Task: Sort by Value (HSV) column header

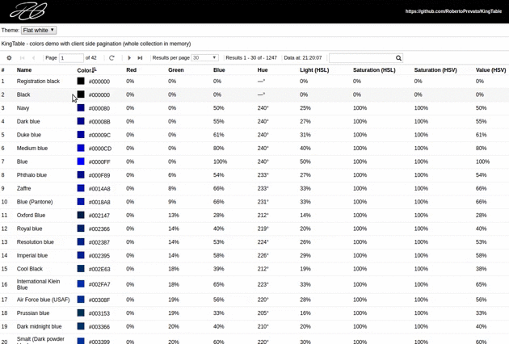Action: (x=490, y=69)
